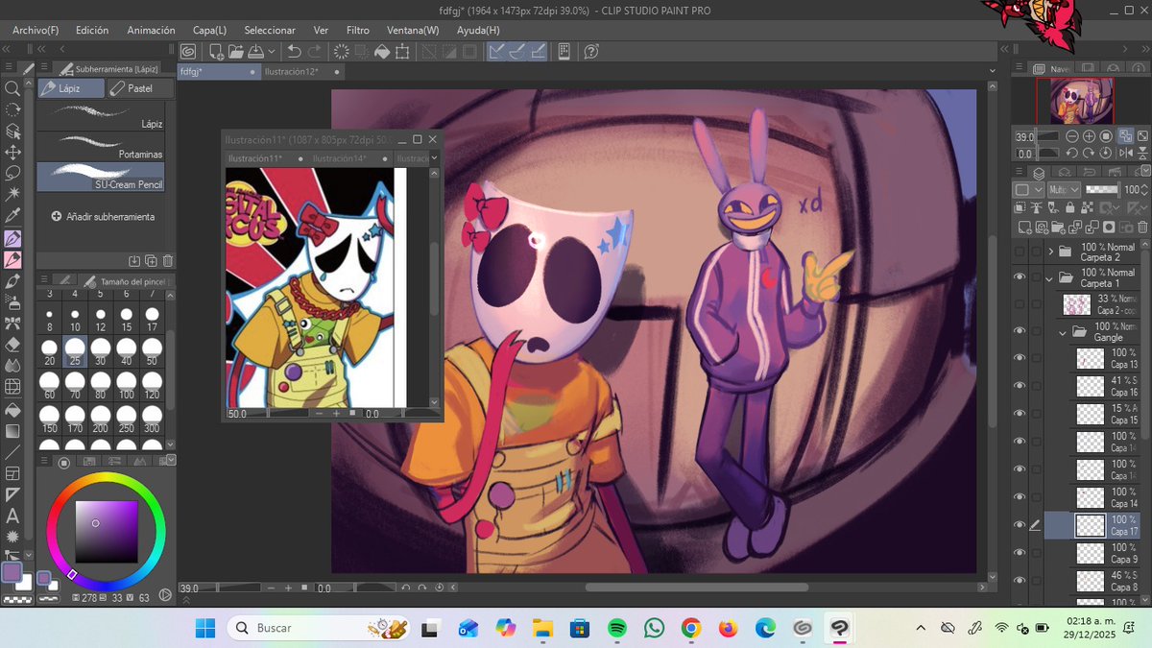Show the Carpeta 2 folder via eye box
The height and width of the screenshot is (648, 1152).
tap(1020, 252)
